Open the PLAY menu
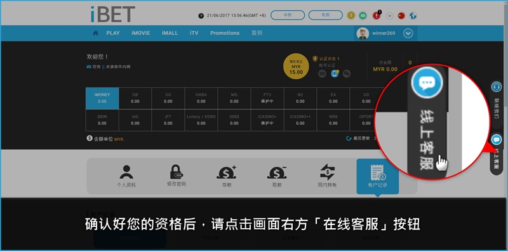This screenshot has width=508, height=251. (x=113, y=33)
